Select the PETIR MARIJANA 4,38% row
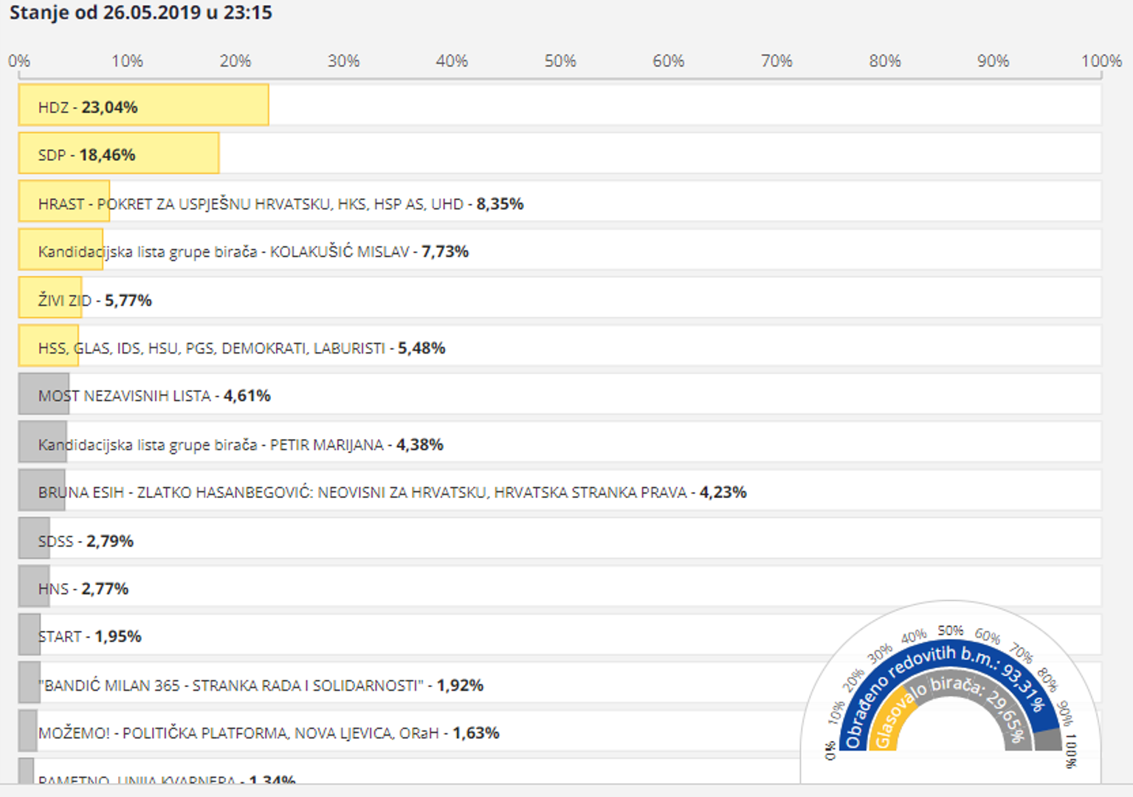1133x797 pixels. pos(241,444)
